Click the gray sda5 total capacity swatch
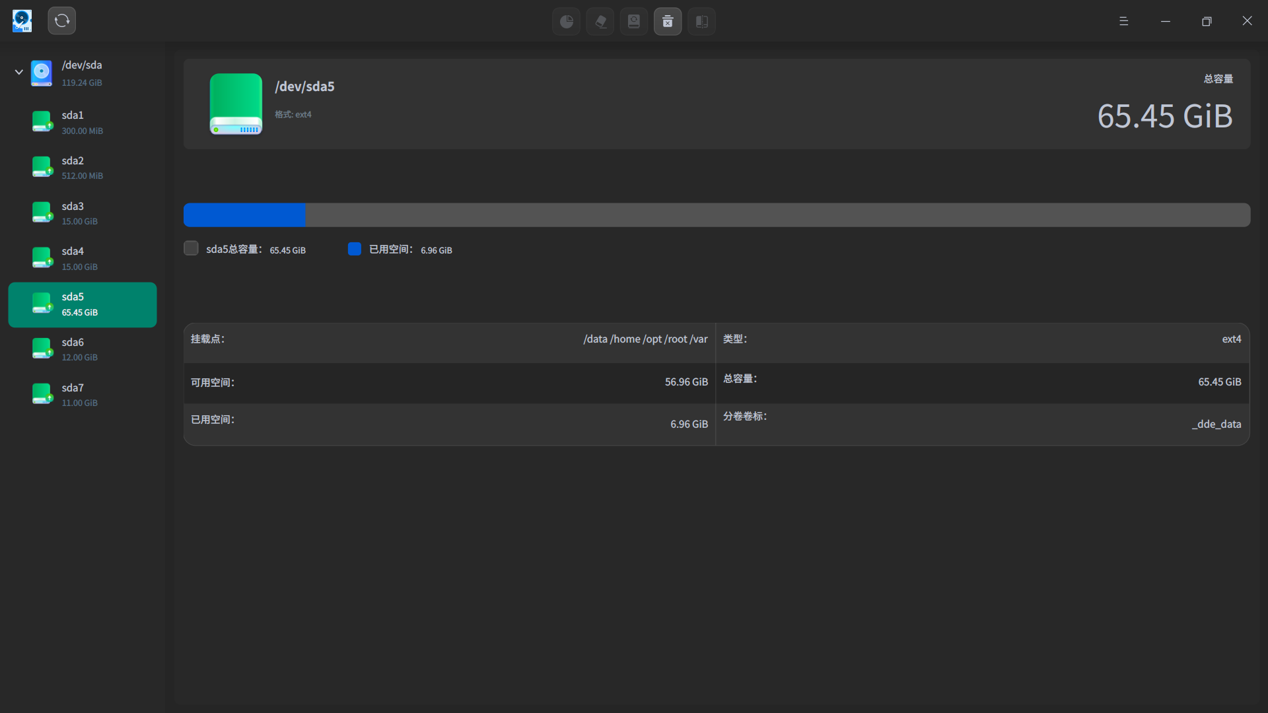Image resolution: width=1268 pixels, height=713 pixels. (x=191, y=248)
